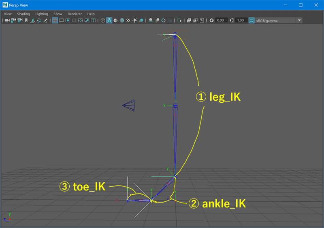Maximize the Persp View window

click(301, 5)
